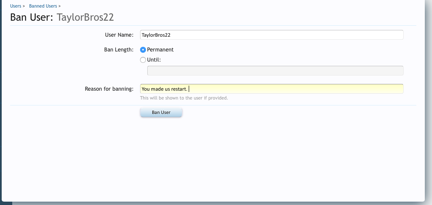Select the Permanent ban length option
Screen dimensions: 432x205
143,50
